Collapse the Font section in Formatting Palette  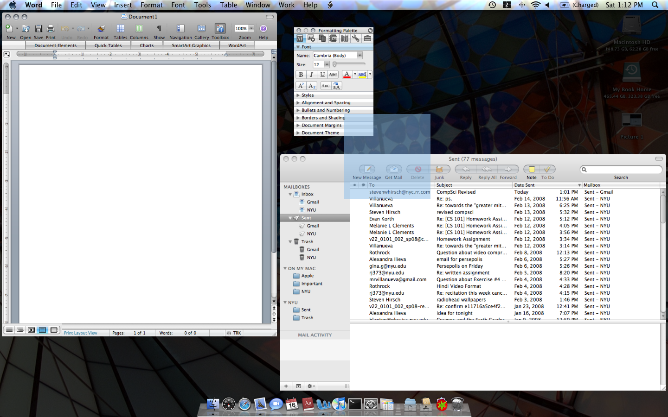pos(298,47)
